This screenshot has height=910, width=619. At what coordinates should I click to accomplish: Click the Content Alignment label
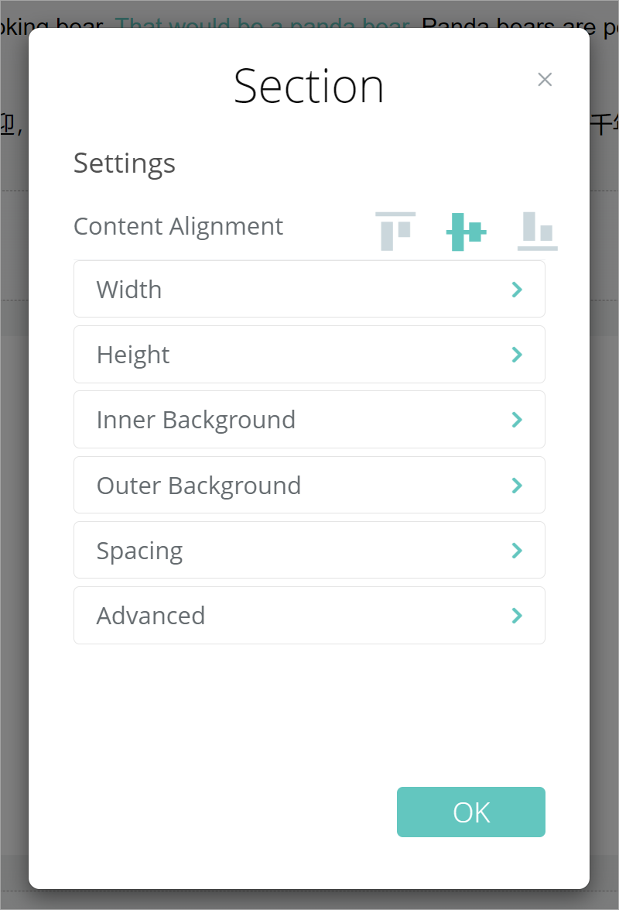pyautogui.click(x=178, y=226)
